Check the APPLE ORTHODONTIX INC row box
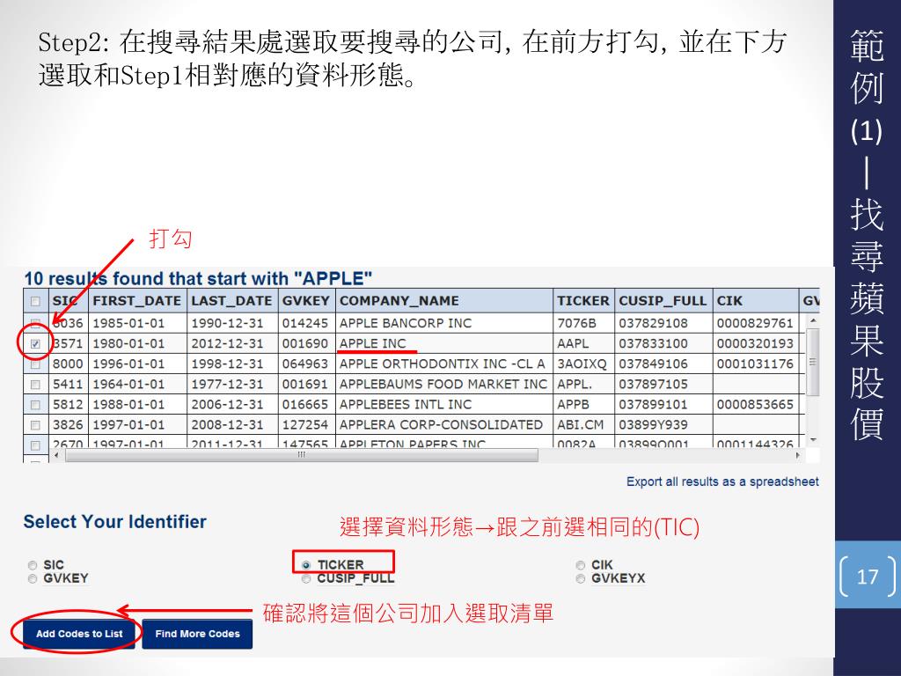 [x=35, y=364]
